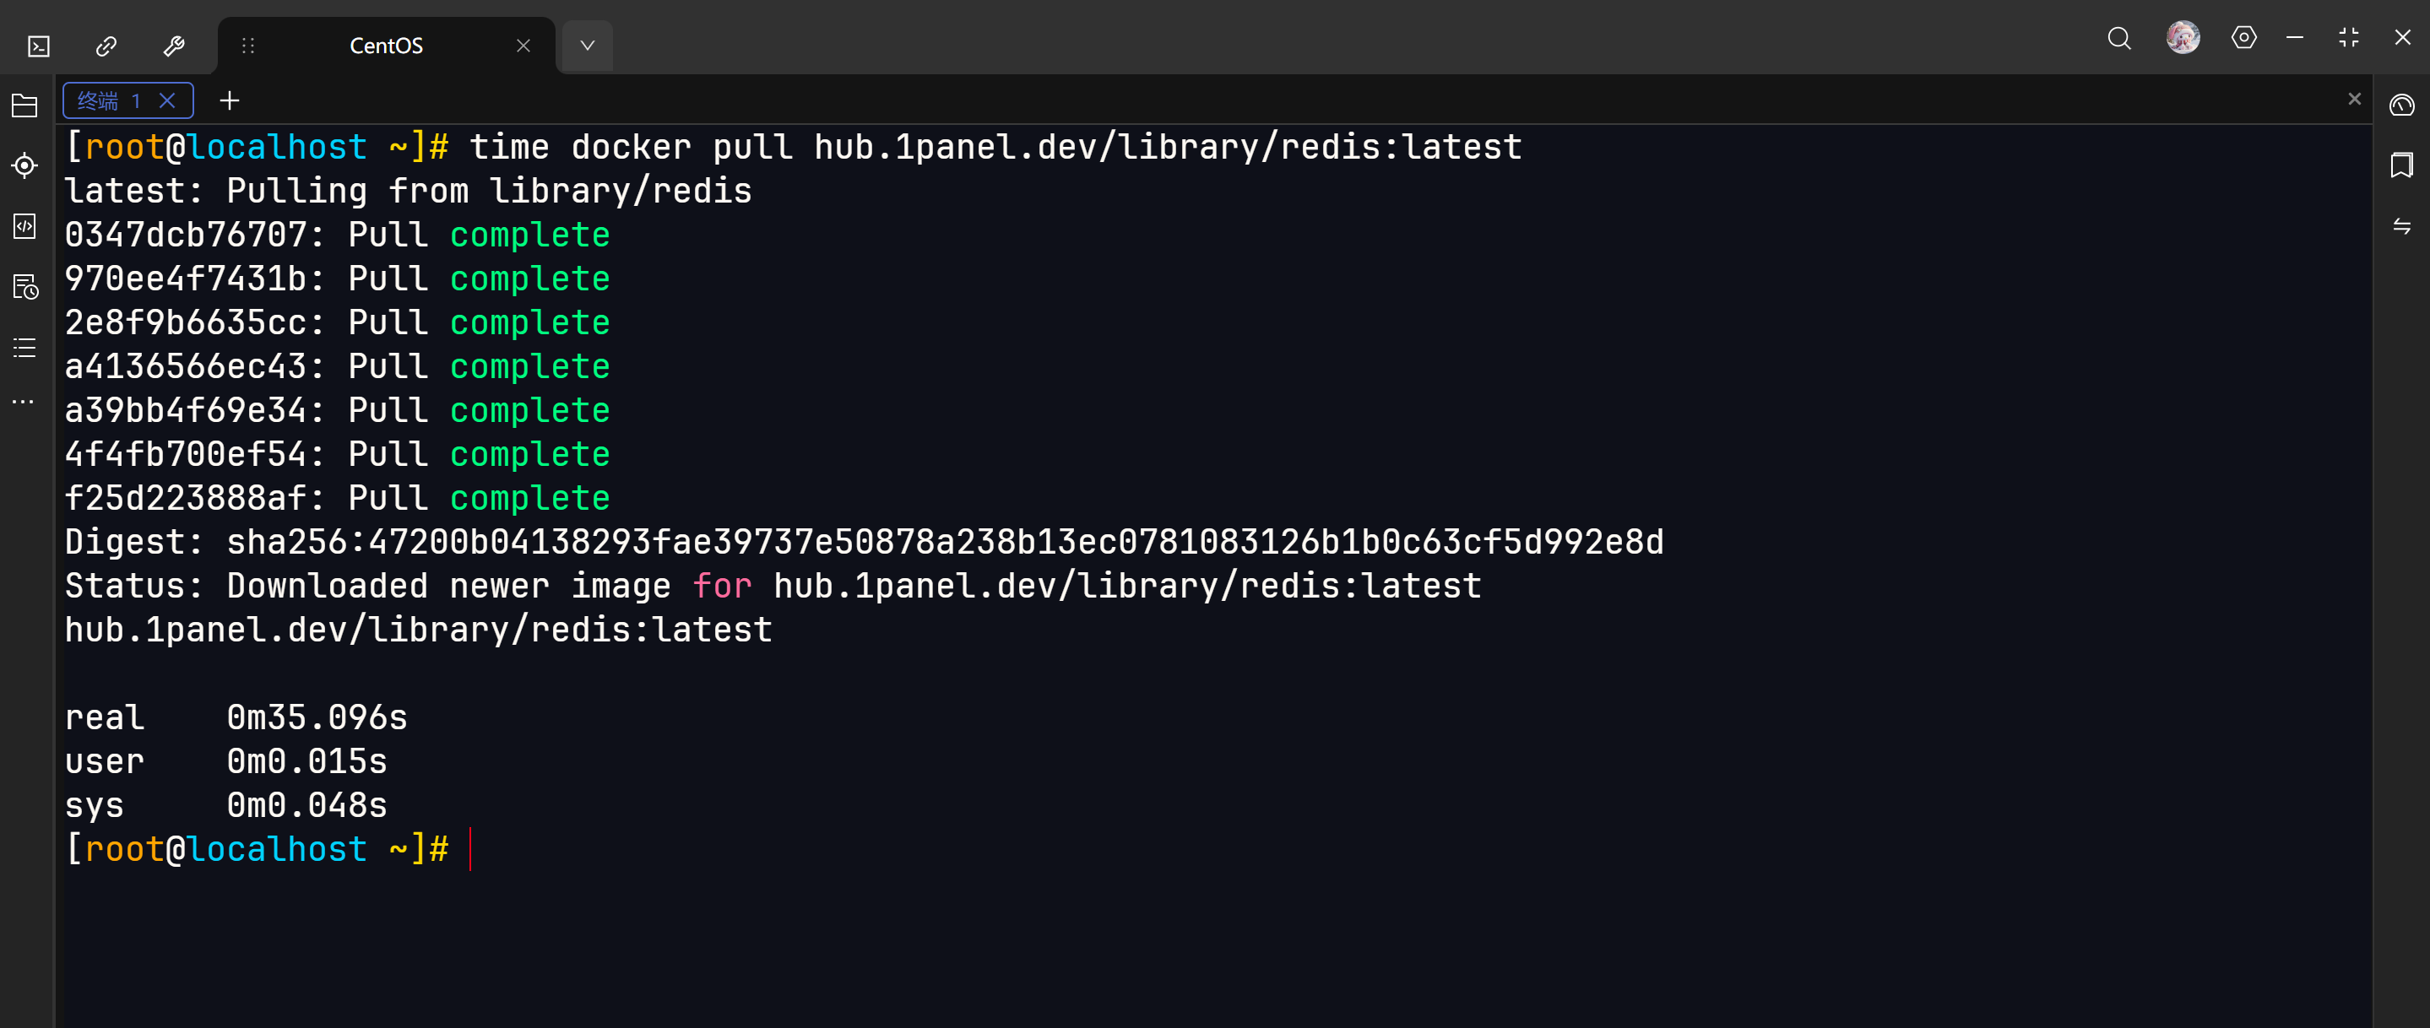Open the performance monitor in right sidebar

pos(2401,106)
